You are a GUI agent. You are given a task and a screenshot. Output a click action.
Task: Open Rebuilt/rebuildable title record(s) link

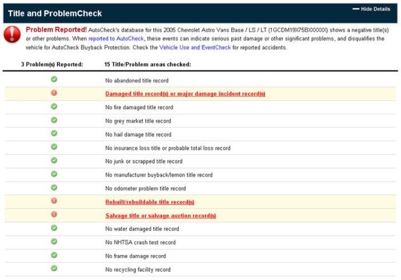click(x=150, y=202)
